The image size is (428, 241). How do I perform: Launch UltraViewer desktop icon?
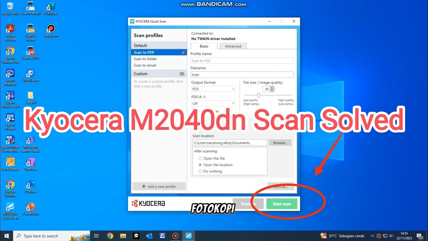click(x=30, y=75)
